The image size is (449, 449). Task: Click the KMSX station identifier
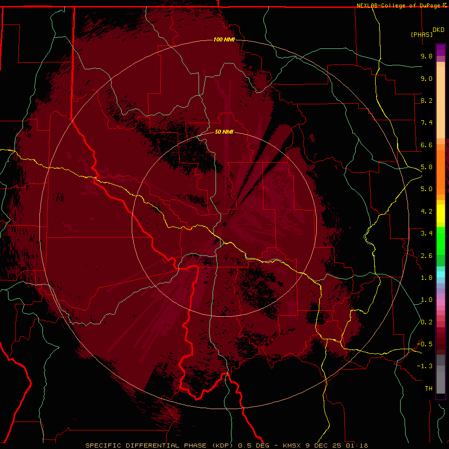[293, 446]
